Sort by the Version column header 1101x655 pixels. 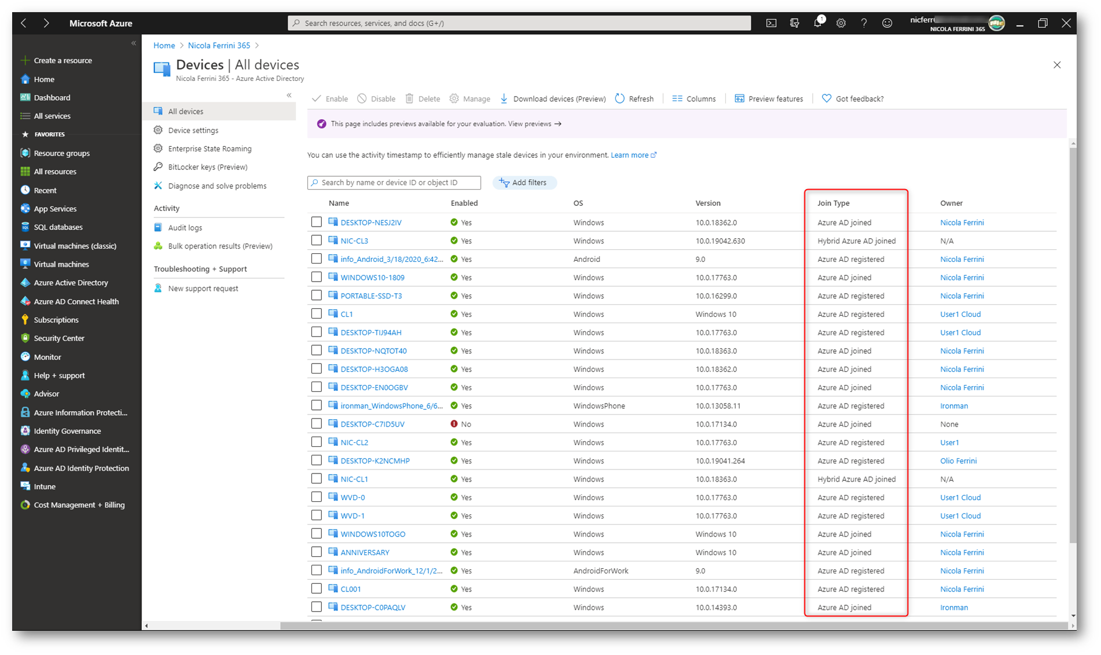coord(708,203)
